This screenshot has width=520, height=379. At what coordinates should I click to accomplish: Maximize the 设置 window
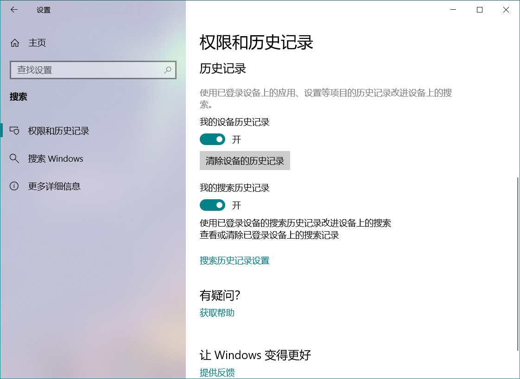(480, 10)
